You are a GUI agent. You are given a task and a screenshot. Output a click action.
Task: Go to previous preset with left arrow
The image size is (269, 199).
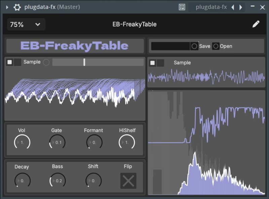tap(233, 7)
